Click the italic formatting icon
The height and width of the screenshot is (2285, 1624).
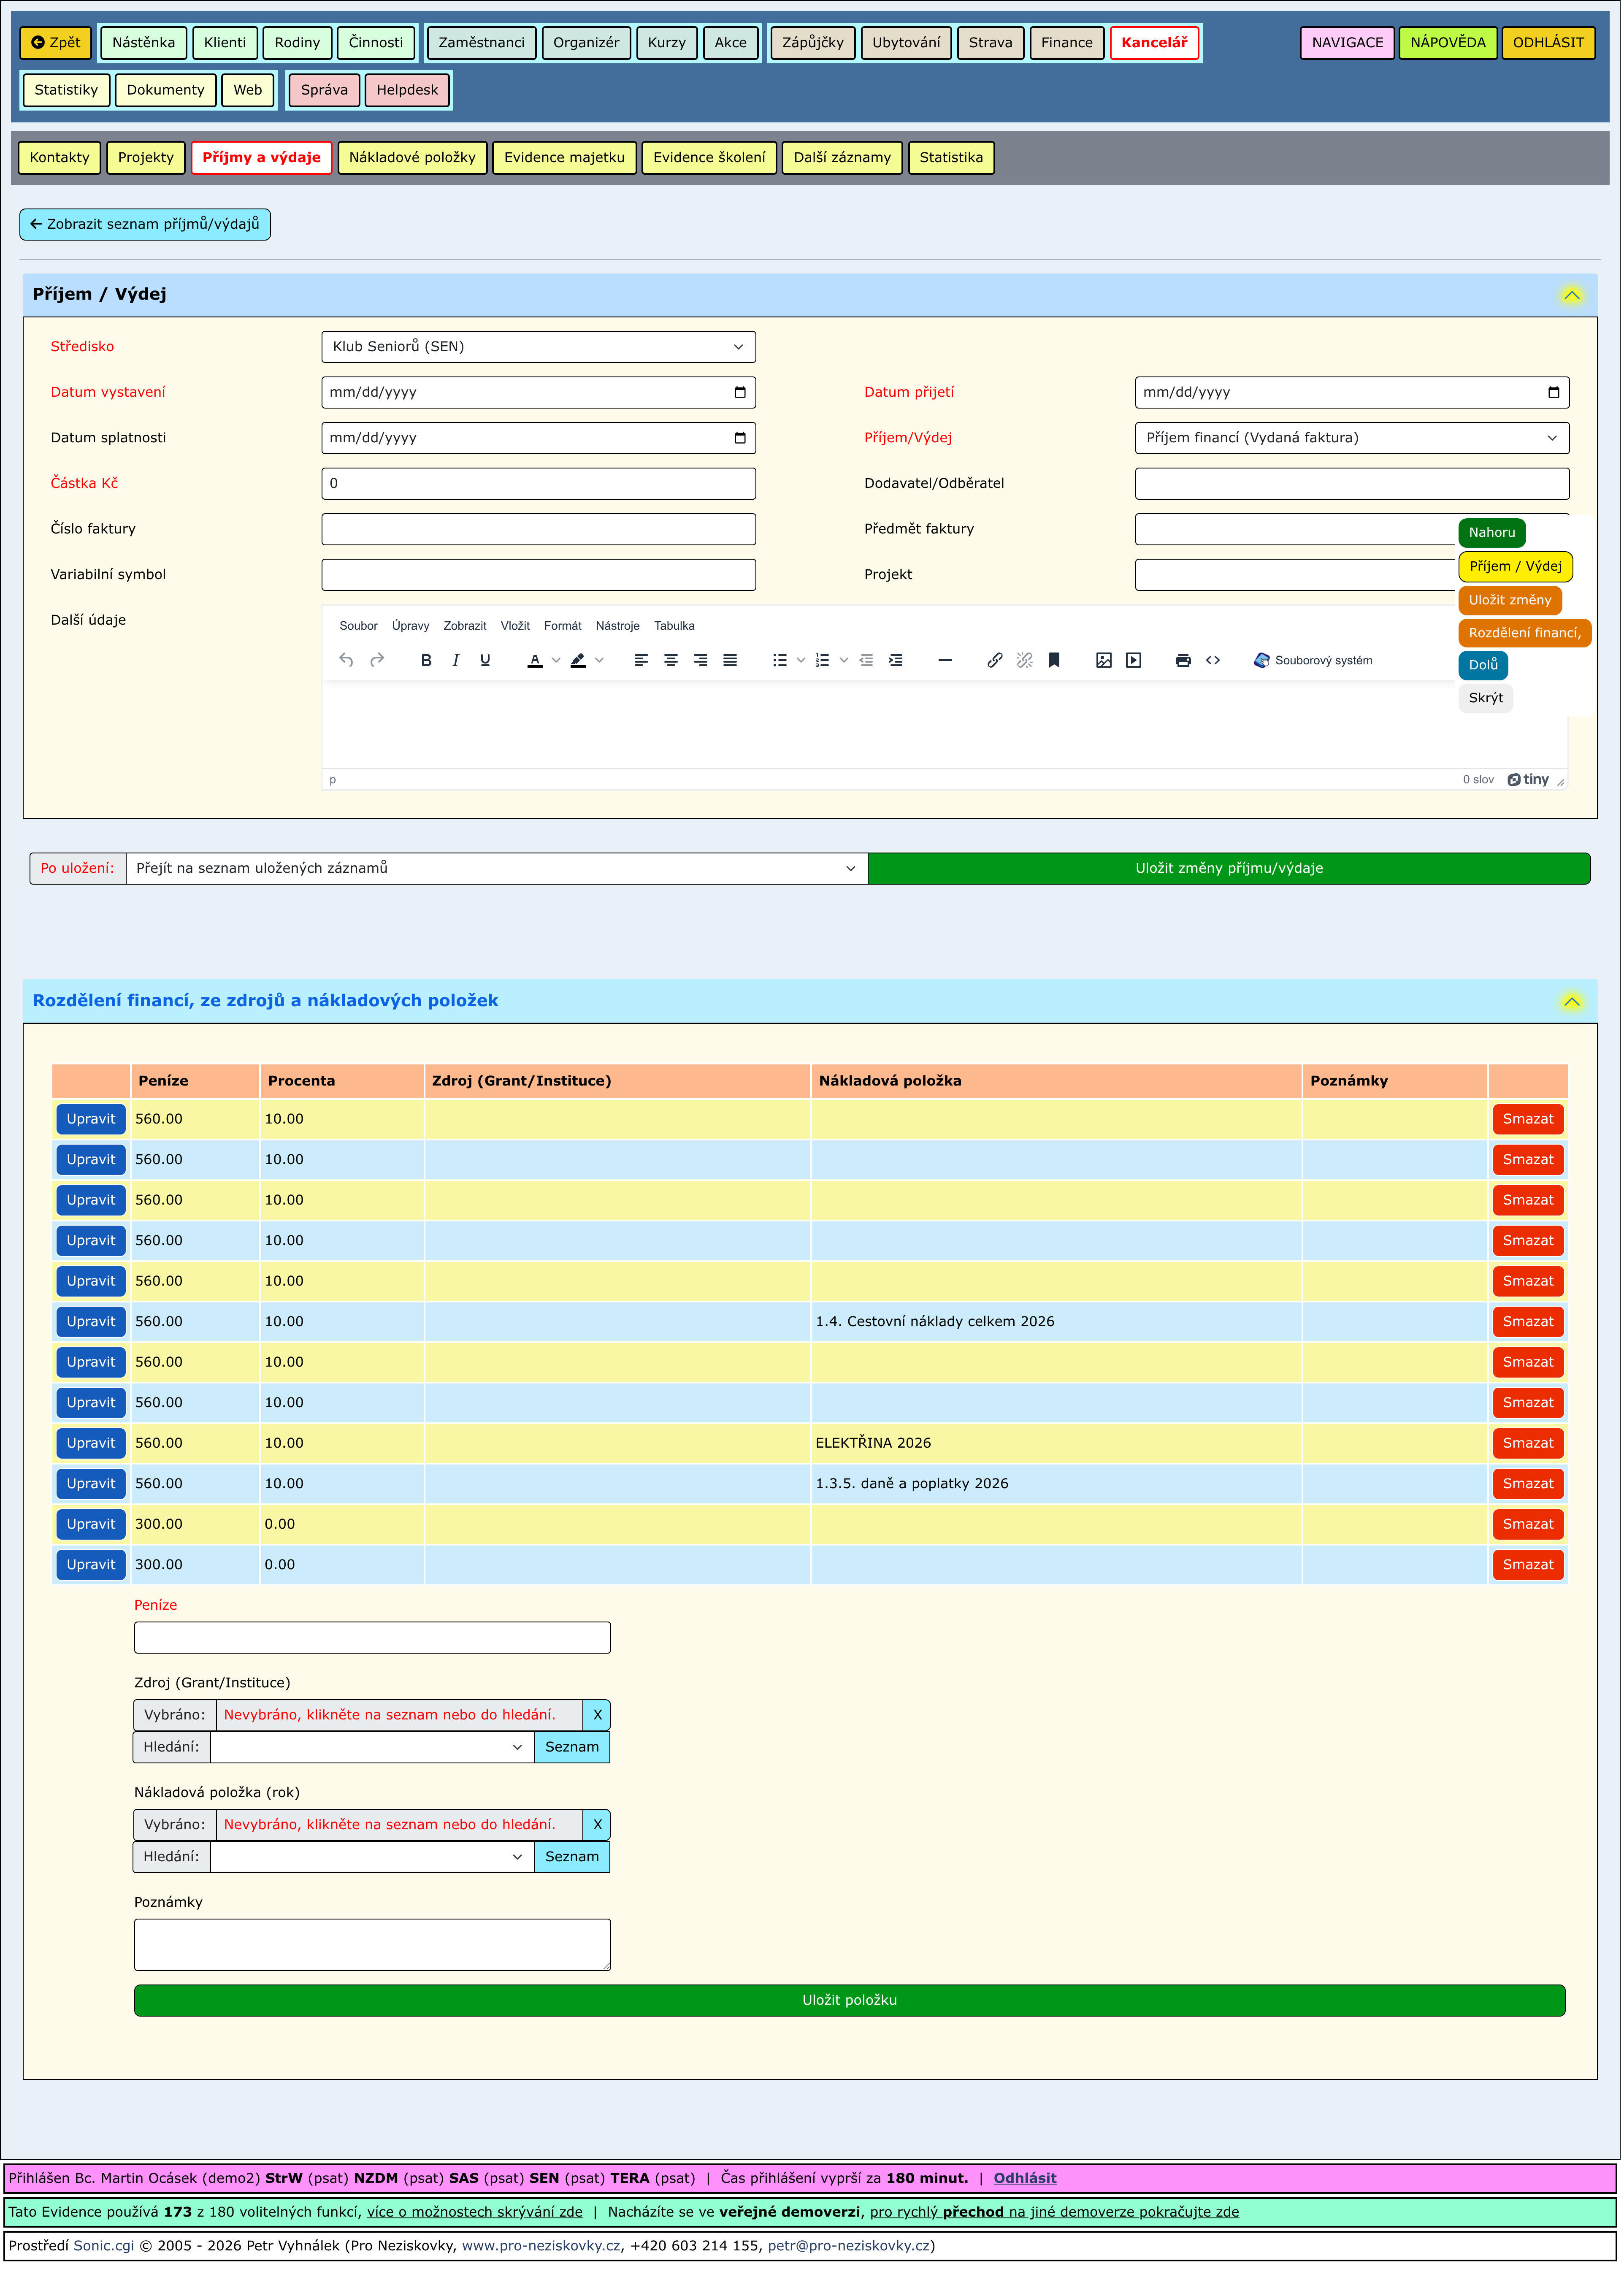coord(456,661)
